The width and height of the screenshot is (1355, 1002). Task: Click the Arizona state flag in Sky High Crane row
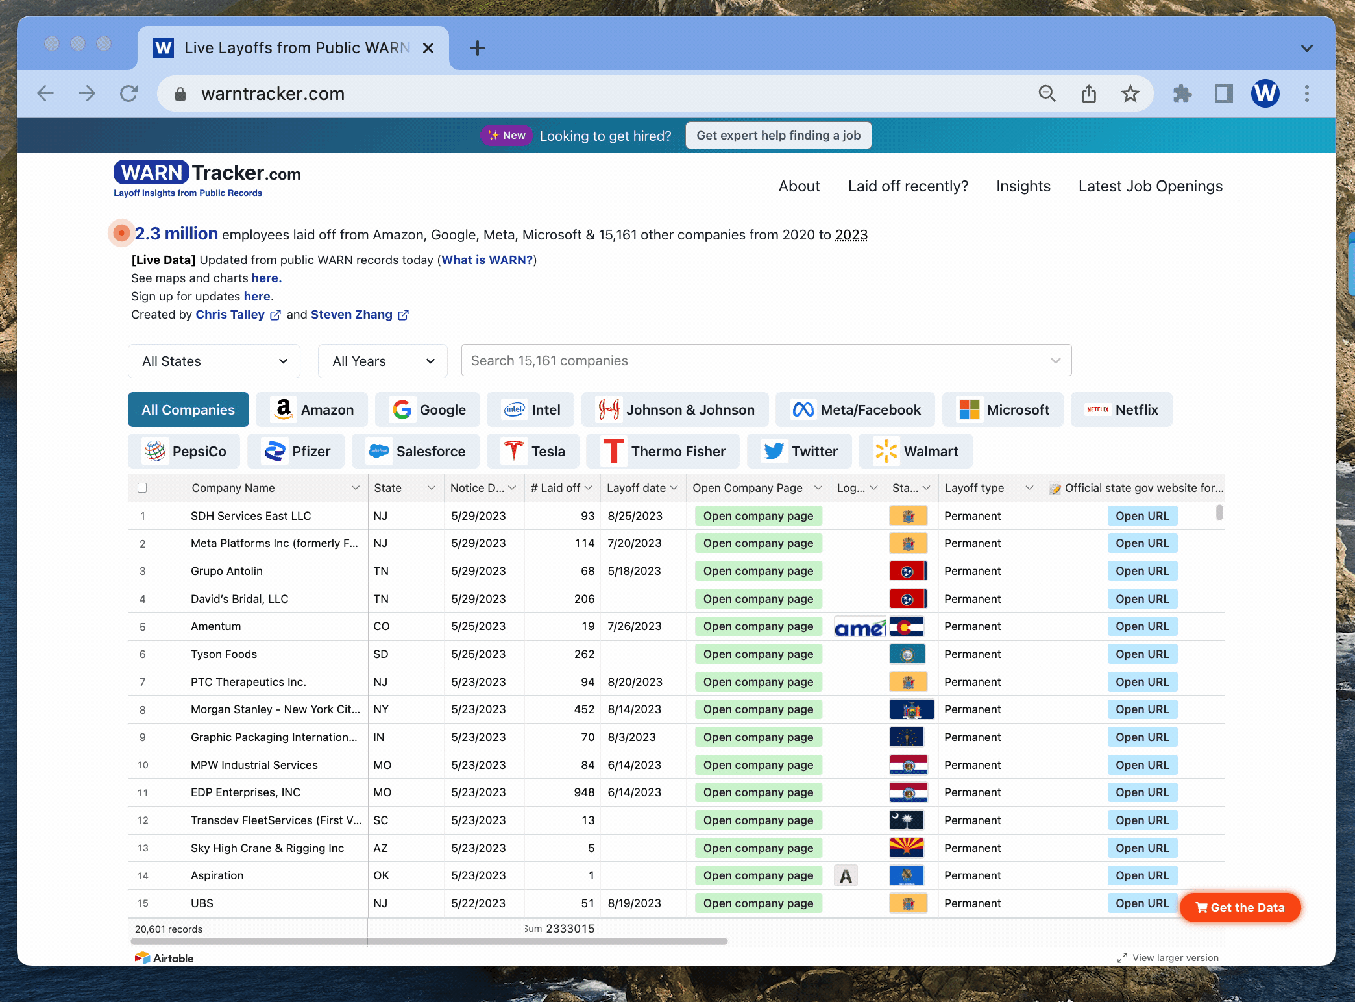(x=907, y=848)
